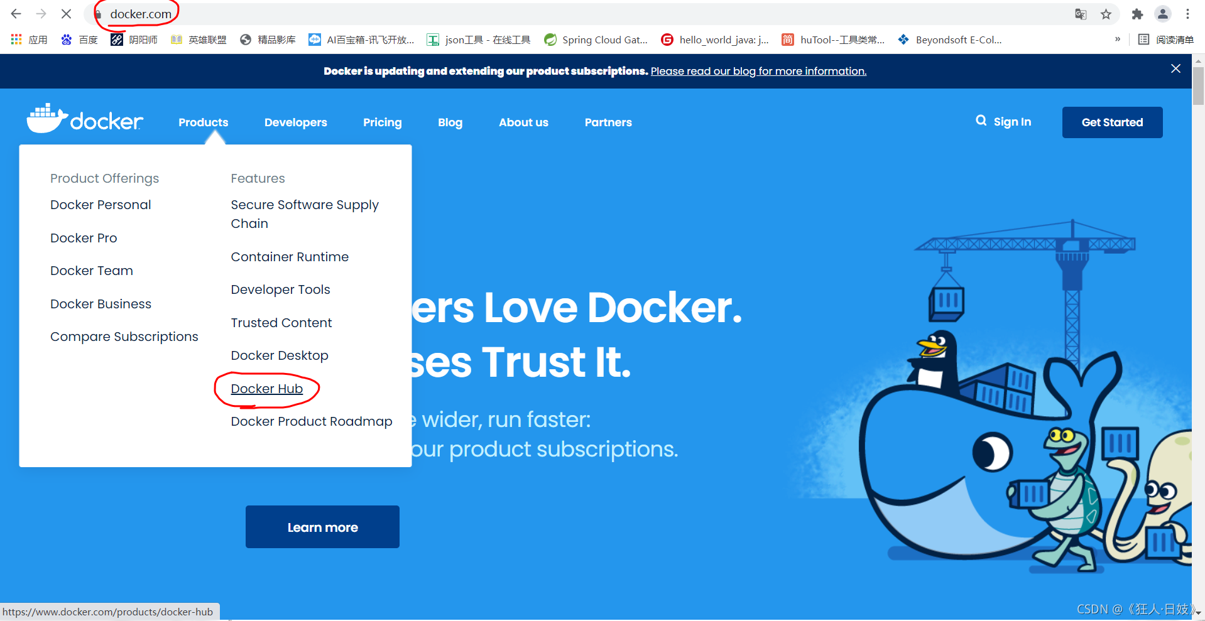Open the Blog link in navigation
Image resolution: width=1205 pixels, height=621 pixels.
click(450, 122)
